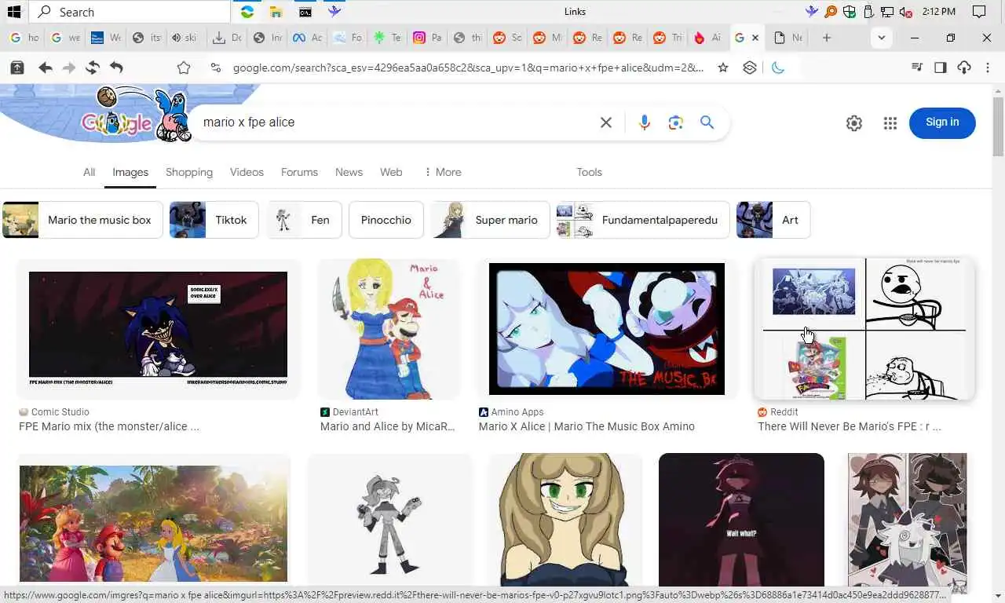
Task: Select the Fundamentalpaperedu filter chip
Action: [x=643, y=220]
